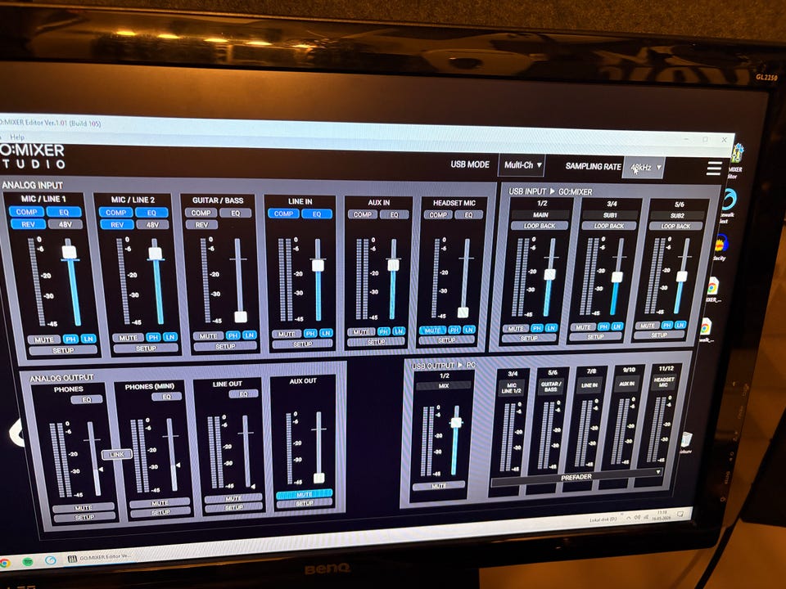
Task: Mute the MIC / LINE 2 channel
Action: tap(128, 338)
